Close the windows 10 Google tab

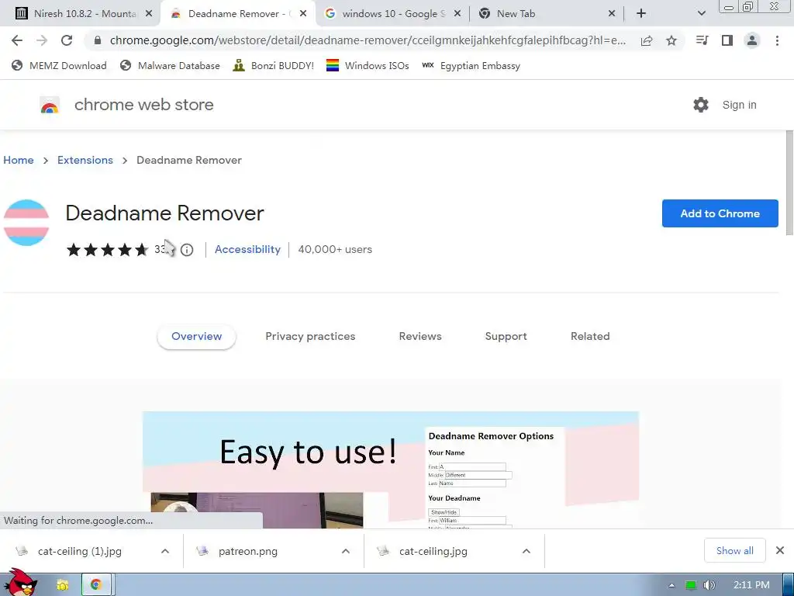click(x=457, y=14)
